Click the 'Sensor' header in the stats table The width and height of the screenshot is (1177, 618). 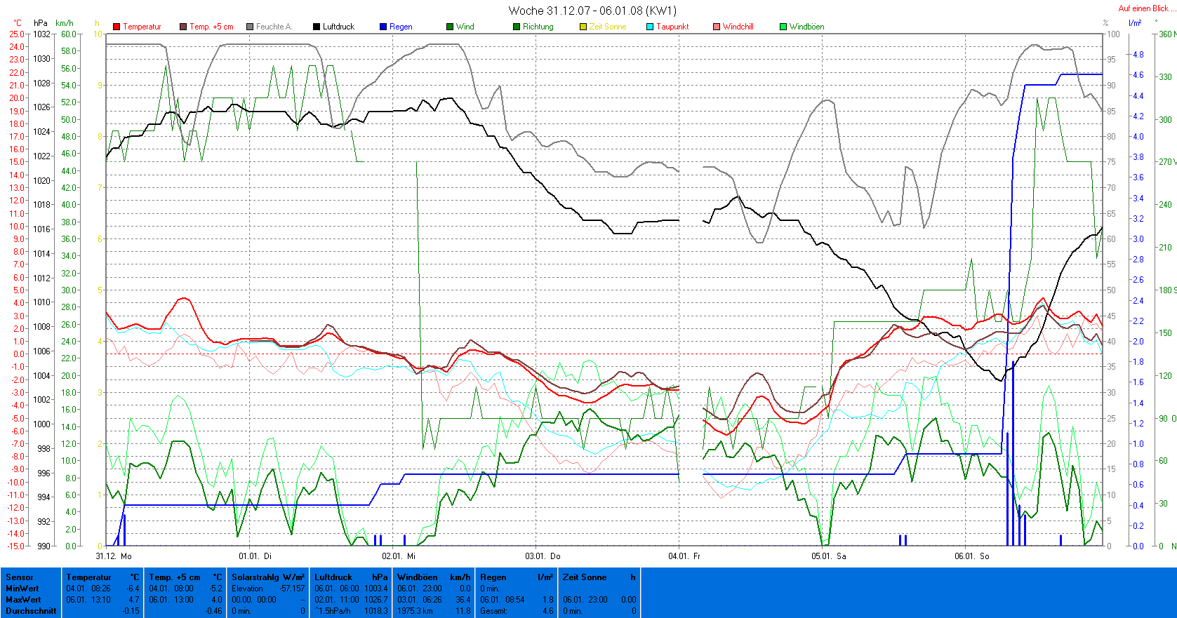coord(20,577)
